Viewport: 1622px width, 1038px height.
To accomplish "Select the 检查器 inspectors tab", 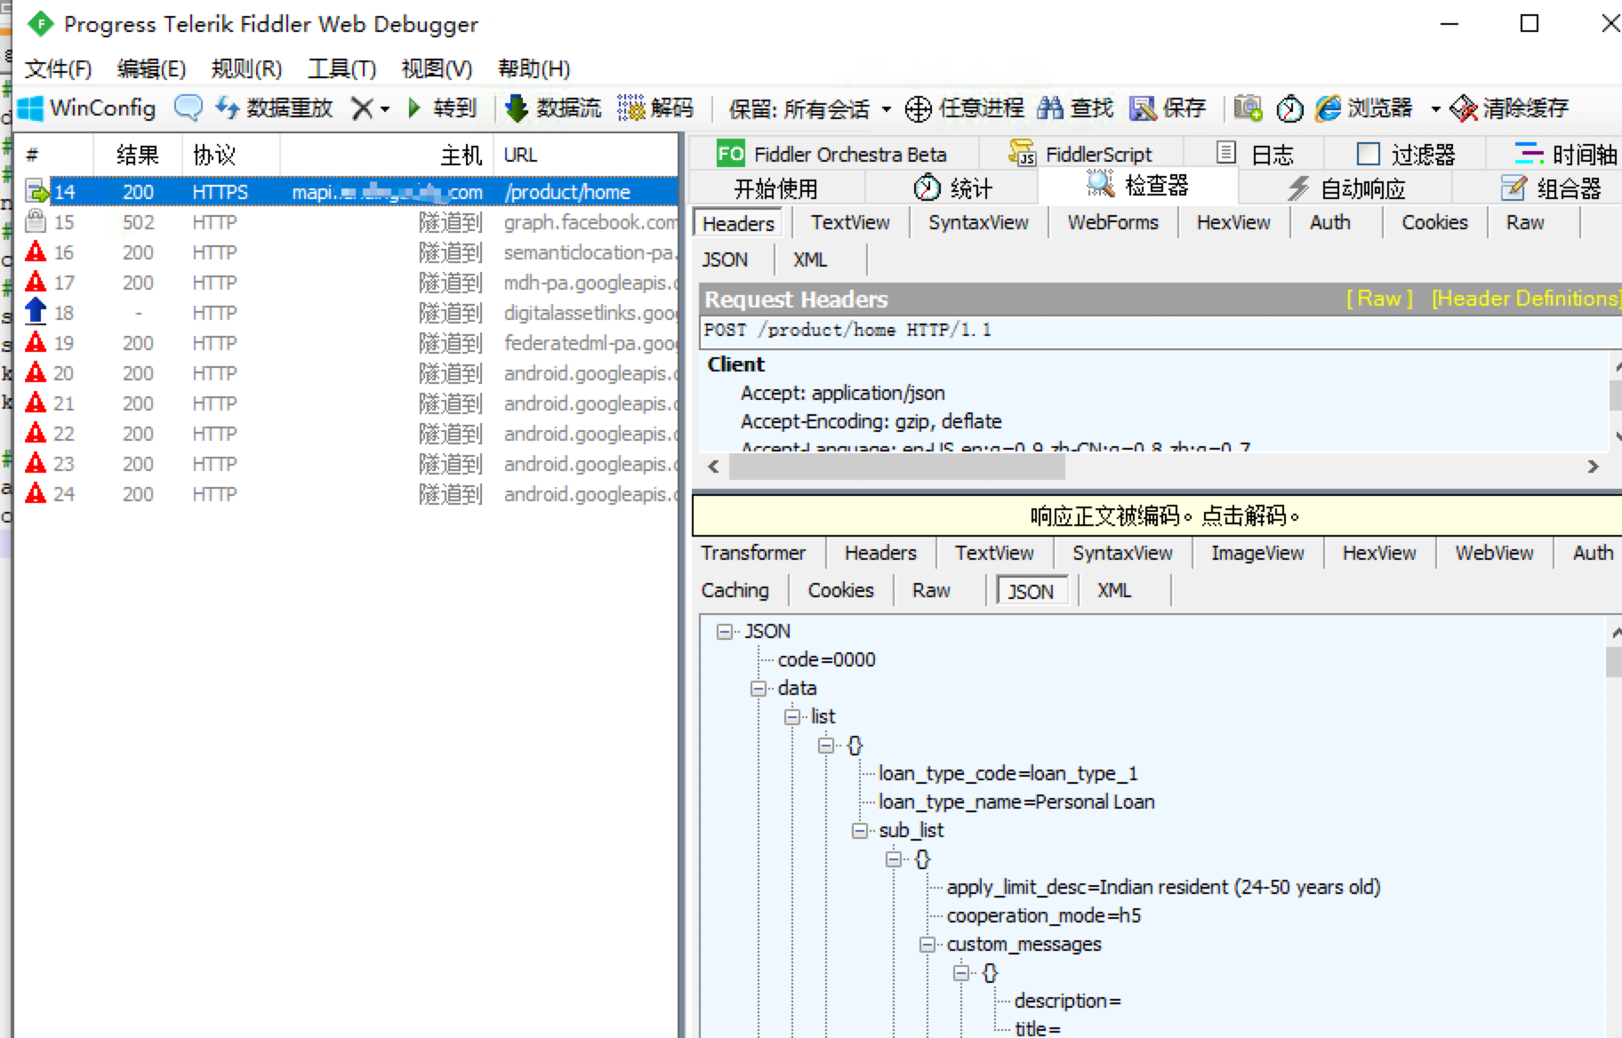I will 1137,186.
